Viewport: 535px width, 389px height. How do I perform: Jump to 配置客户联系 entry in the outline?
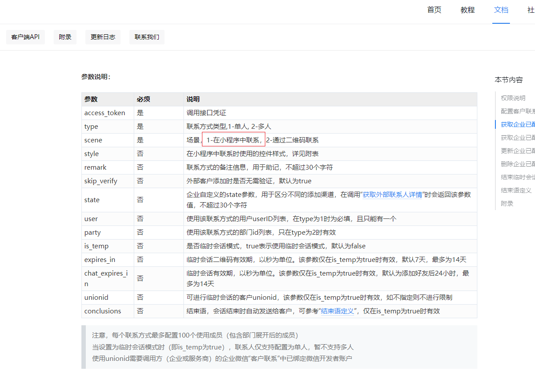coord(518,111)
